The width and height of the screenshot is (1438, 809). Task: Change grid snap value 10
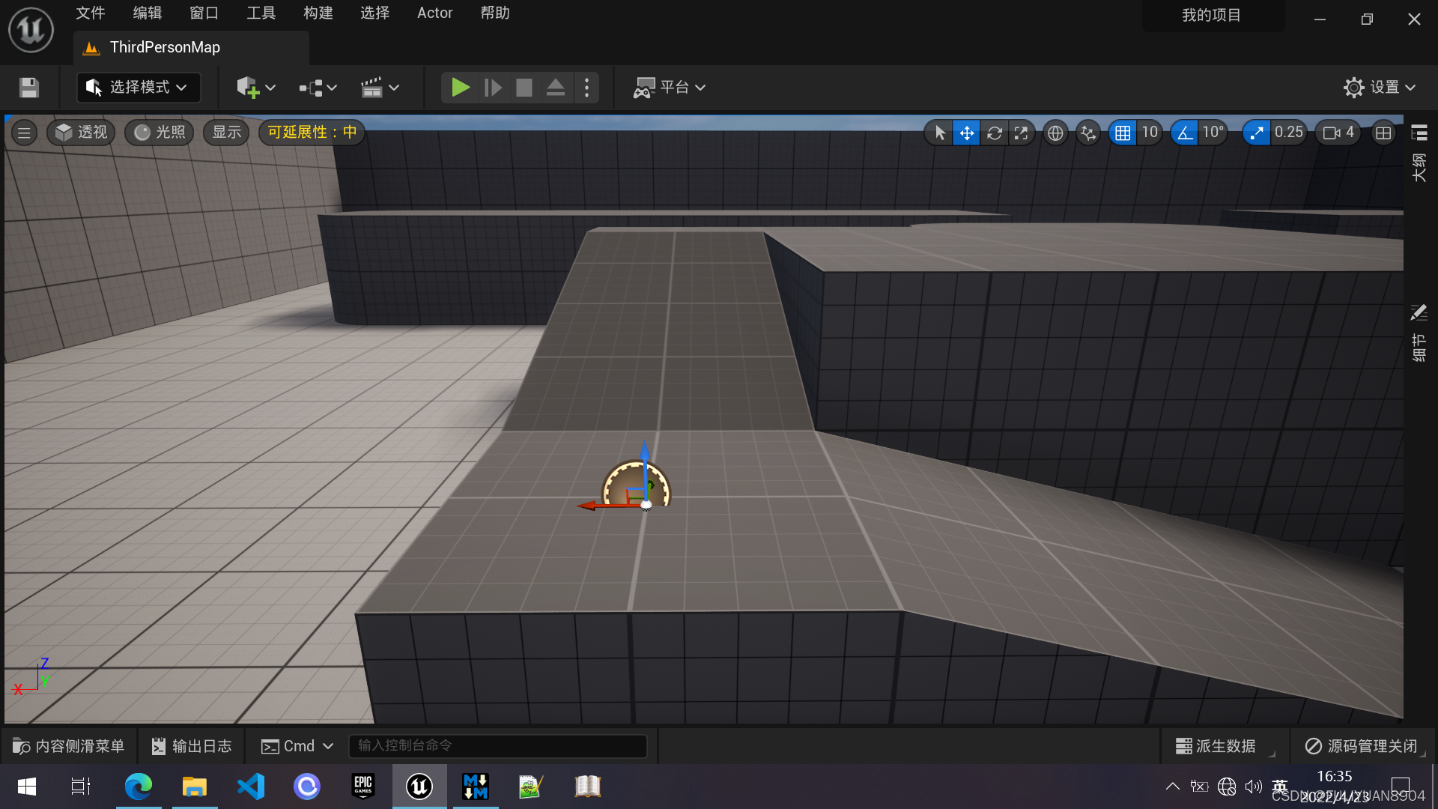tap(1149, 133)
